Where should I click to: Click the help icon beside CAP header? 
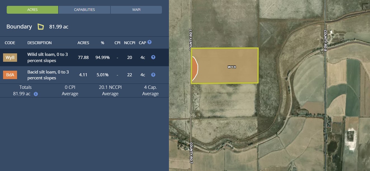coord(150,42)
